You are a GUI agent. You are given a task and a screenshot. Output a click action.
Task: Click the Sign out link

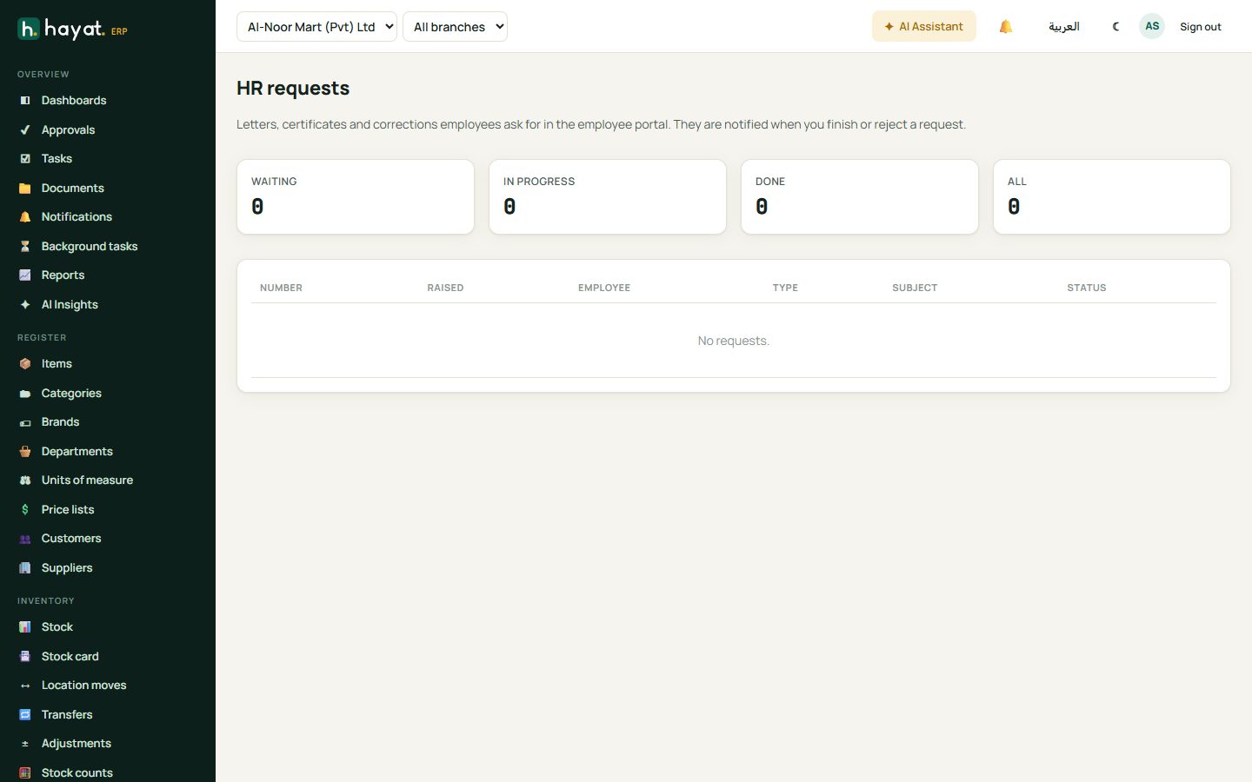[1201, 27]
